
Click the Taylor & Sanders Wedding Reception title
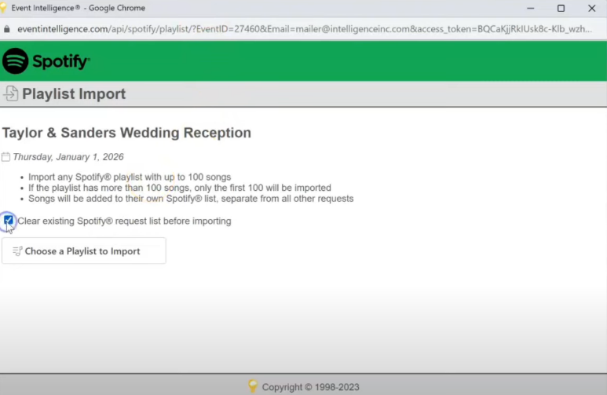126,133
